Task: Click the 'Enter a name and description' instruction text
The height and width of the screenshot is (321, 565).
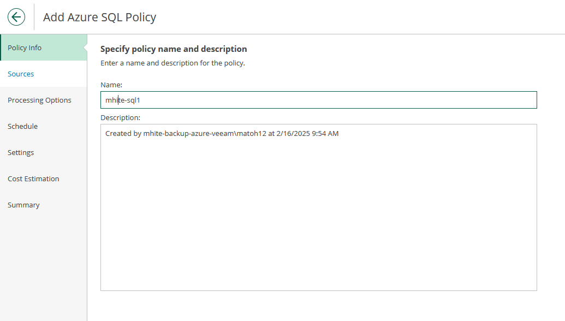Action: [173, 63]
